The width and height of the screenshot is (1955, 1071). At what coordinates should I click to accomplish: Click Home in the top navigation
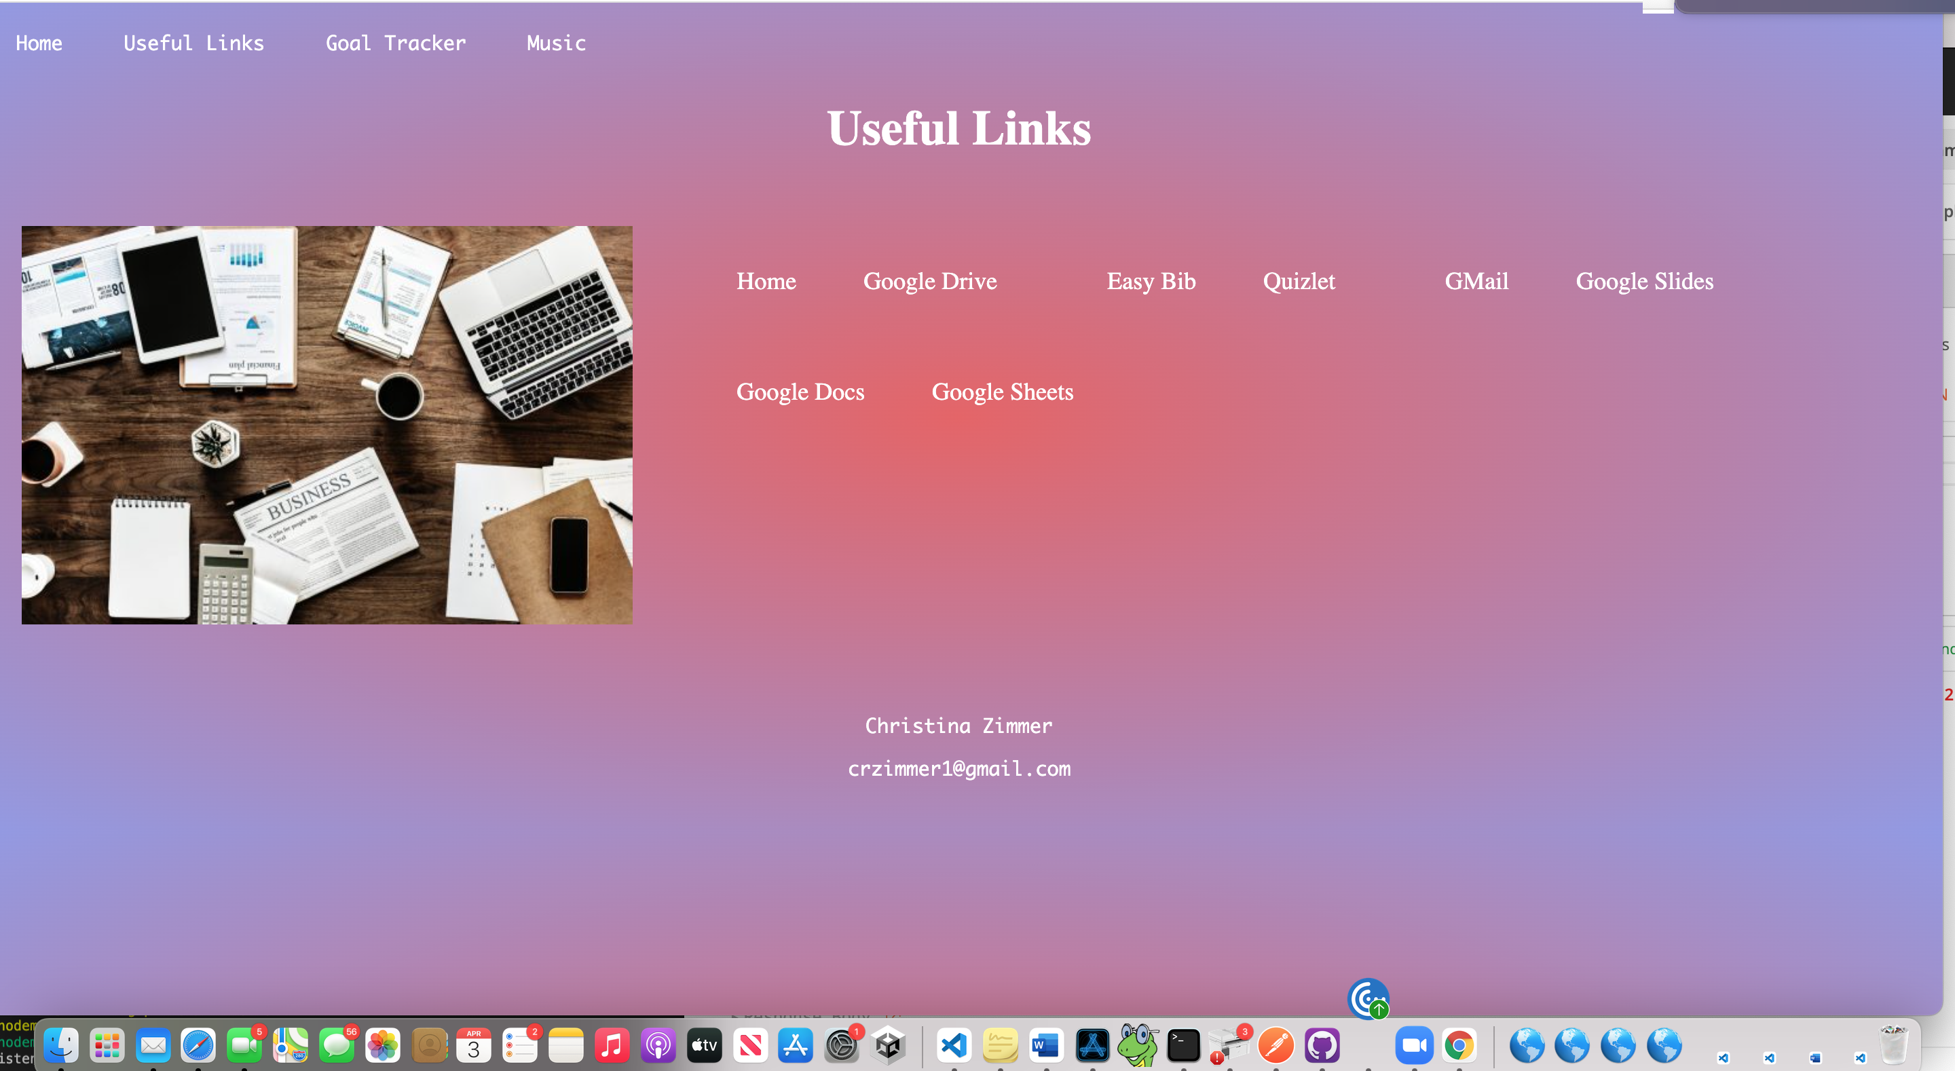click(x=39, y=43)
